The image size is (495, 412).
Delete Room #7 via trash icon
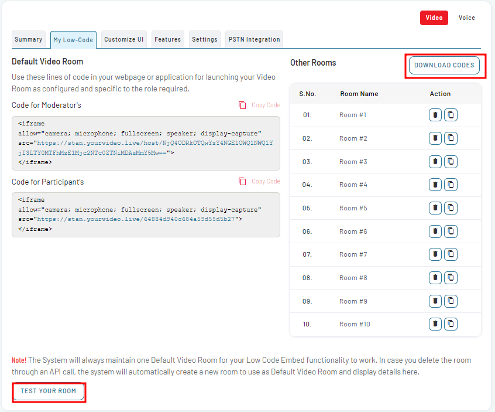click(x=435, y=254)
